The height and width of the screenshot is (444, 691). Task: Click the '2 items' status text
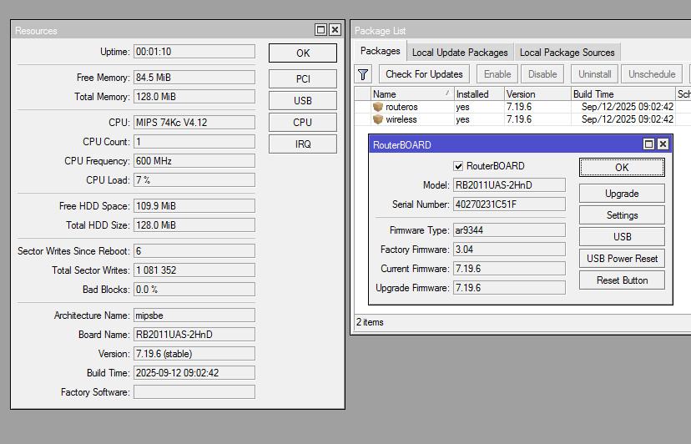coord(370,322)
